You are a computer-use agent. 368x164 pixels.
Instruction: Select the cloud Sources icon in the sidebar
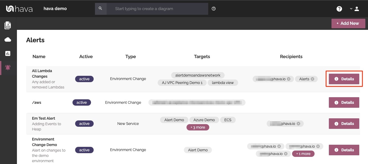tap(8, 39)
